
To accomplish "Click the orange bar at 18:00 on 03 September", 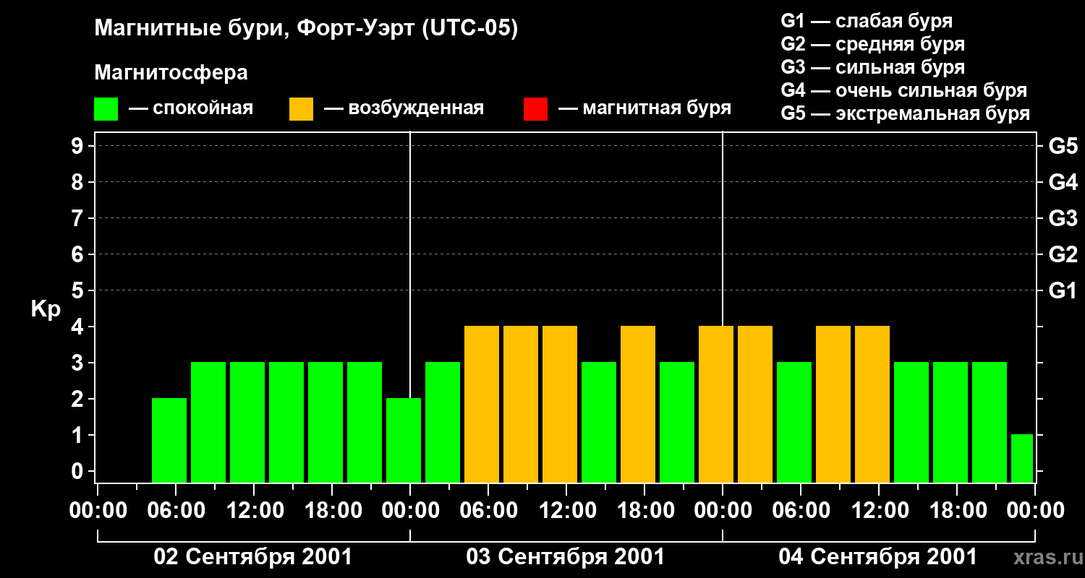I will click(x=638, y=404).
